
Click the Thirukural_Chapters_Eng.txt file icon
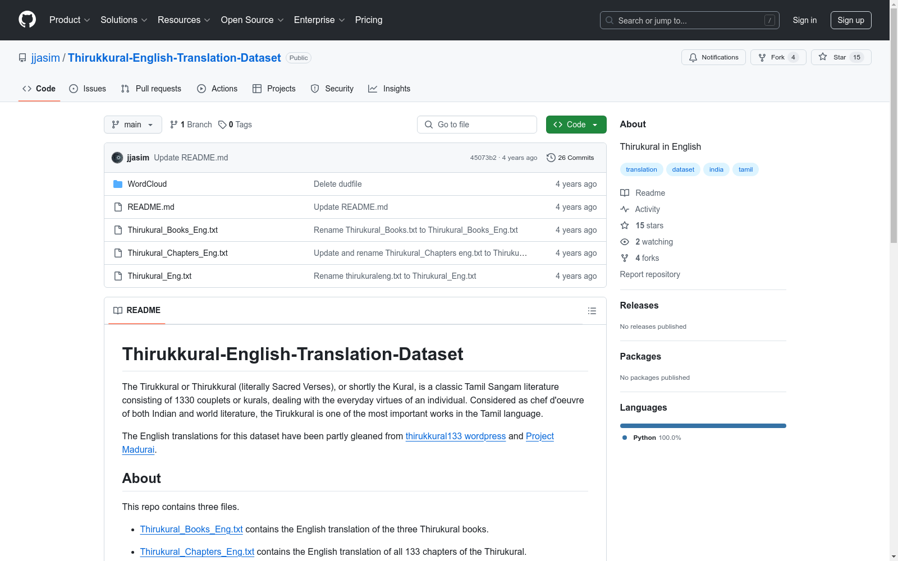(118, 253)
